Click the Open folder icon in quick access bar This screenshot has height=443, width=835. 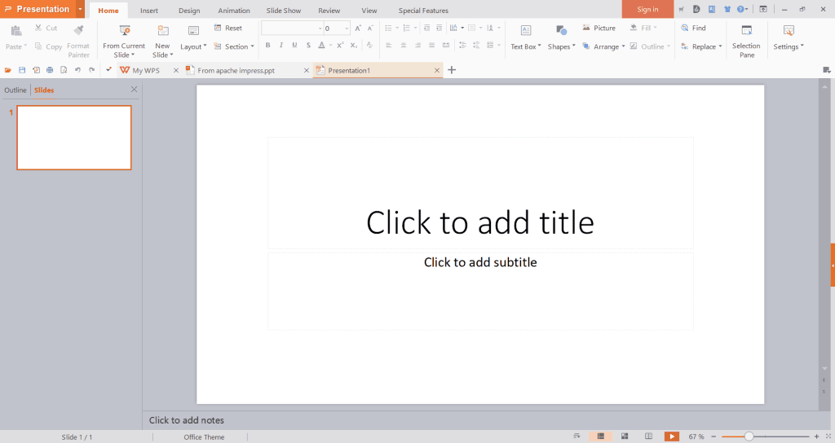[8, 70]
